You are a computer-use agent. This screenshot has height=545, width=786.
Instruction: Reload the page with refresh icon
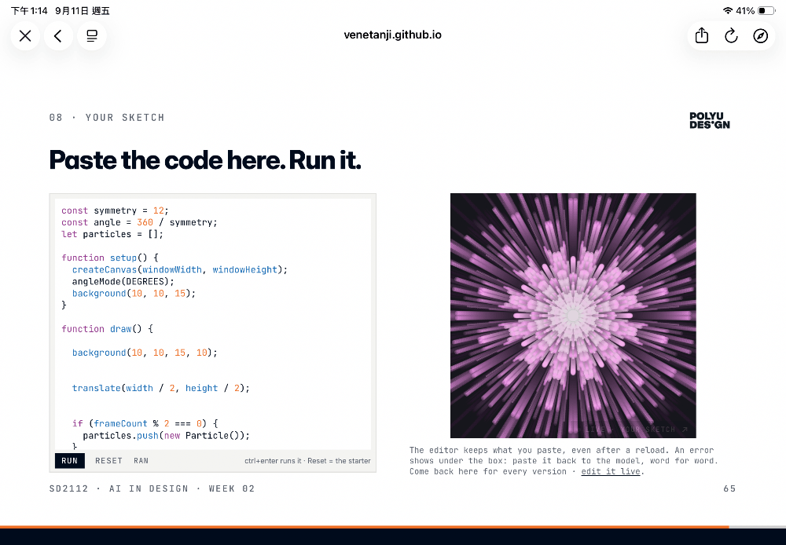pos(731,35)
